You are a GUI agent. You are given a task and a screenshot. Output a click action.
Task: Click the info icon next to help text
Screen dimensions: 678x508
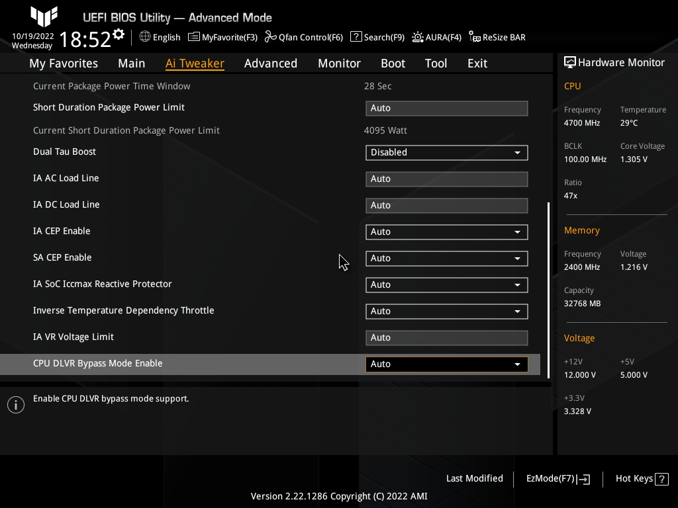coord(15,404)
